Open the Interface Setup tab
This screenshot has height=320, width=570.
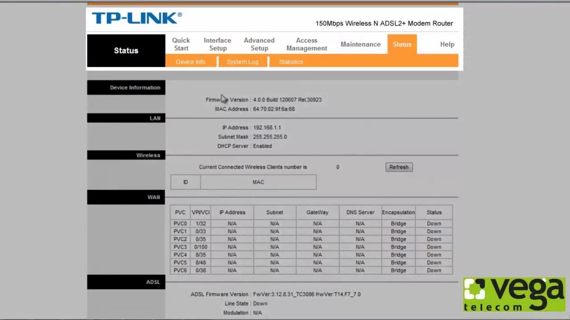click(x=217, y=44)
